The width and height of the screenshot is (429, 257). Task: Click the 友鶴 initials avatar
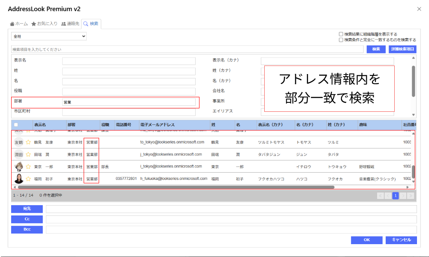pos(19,142)
